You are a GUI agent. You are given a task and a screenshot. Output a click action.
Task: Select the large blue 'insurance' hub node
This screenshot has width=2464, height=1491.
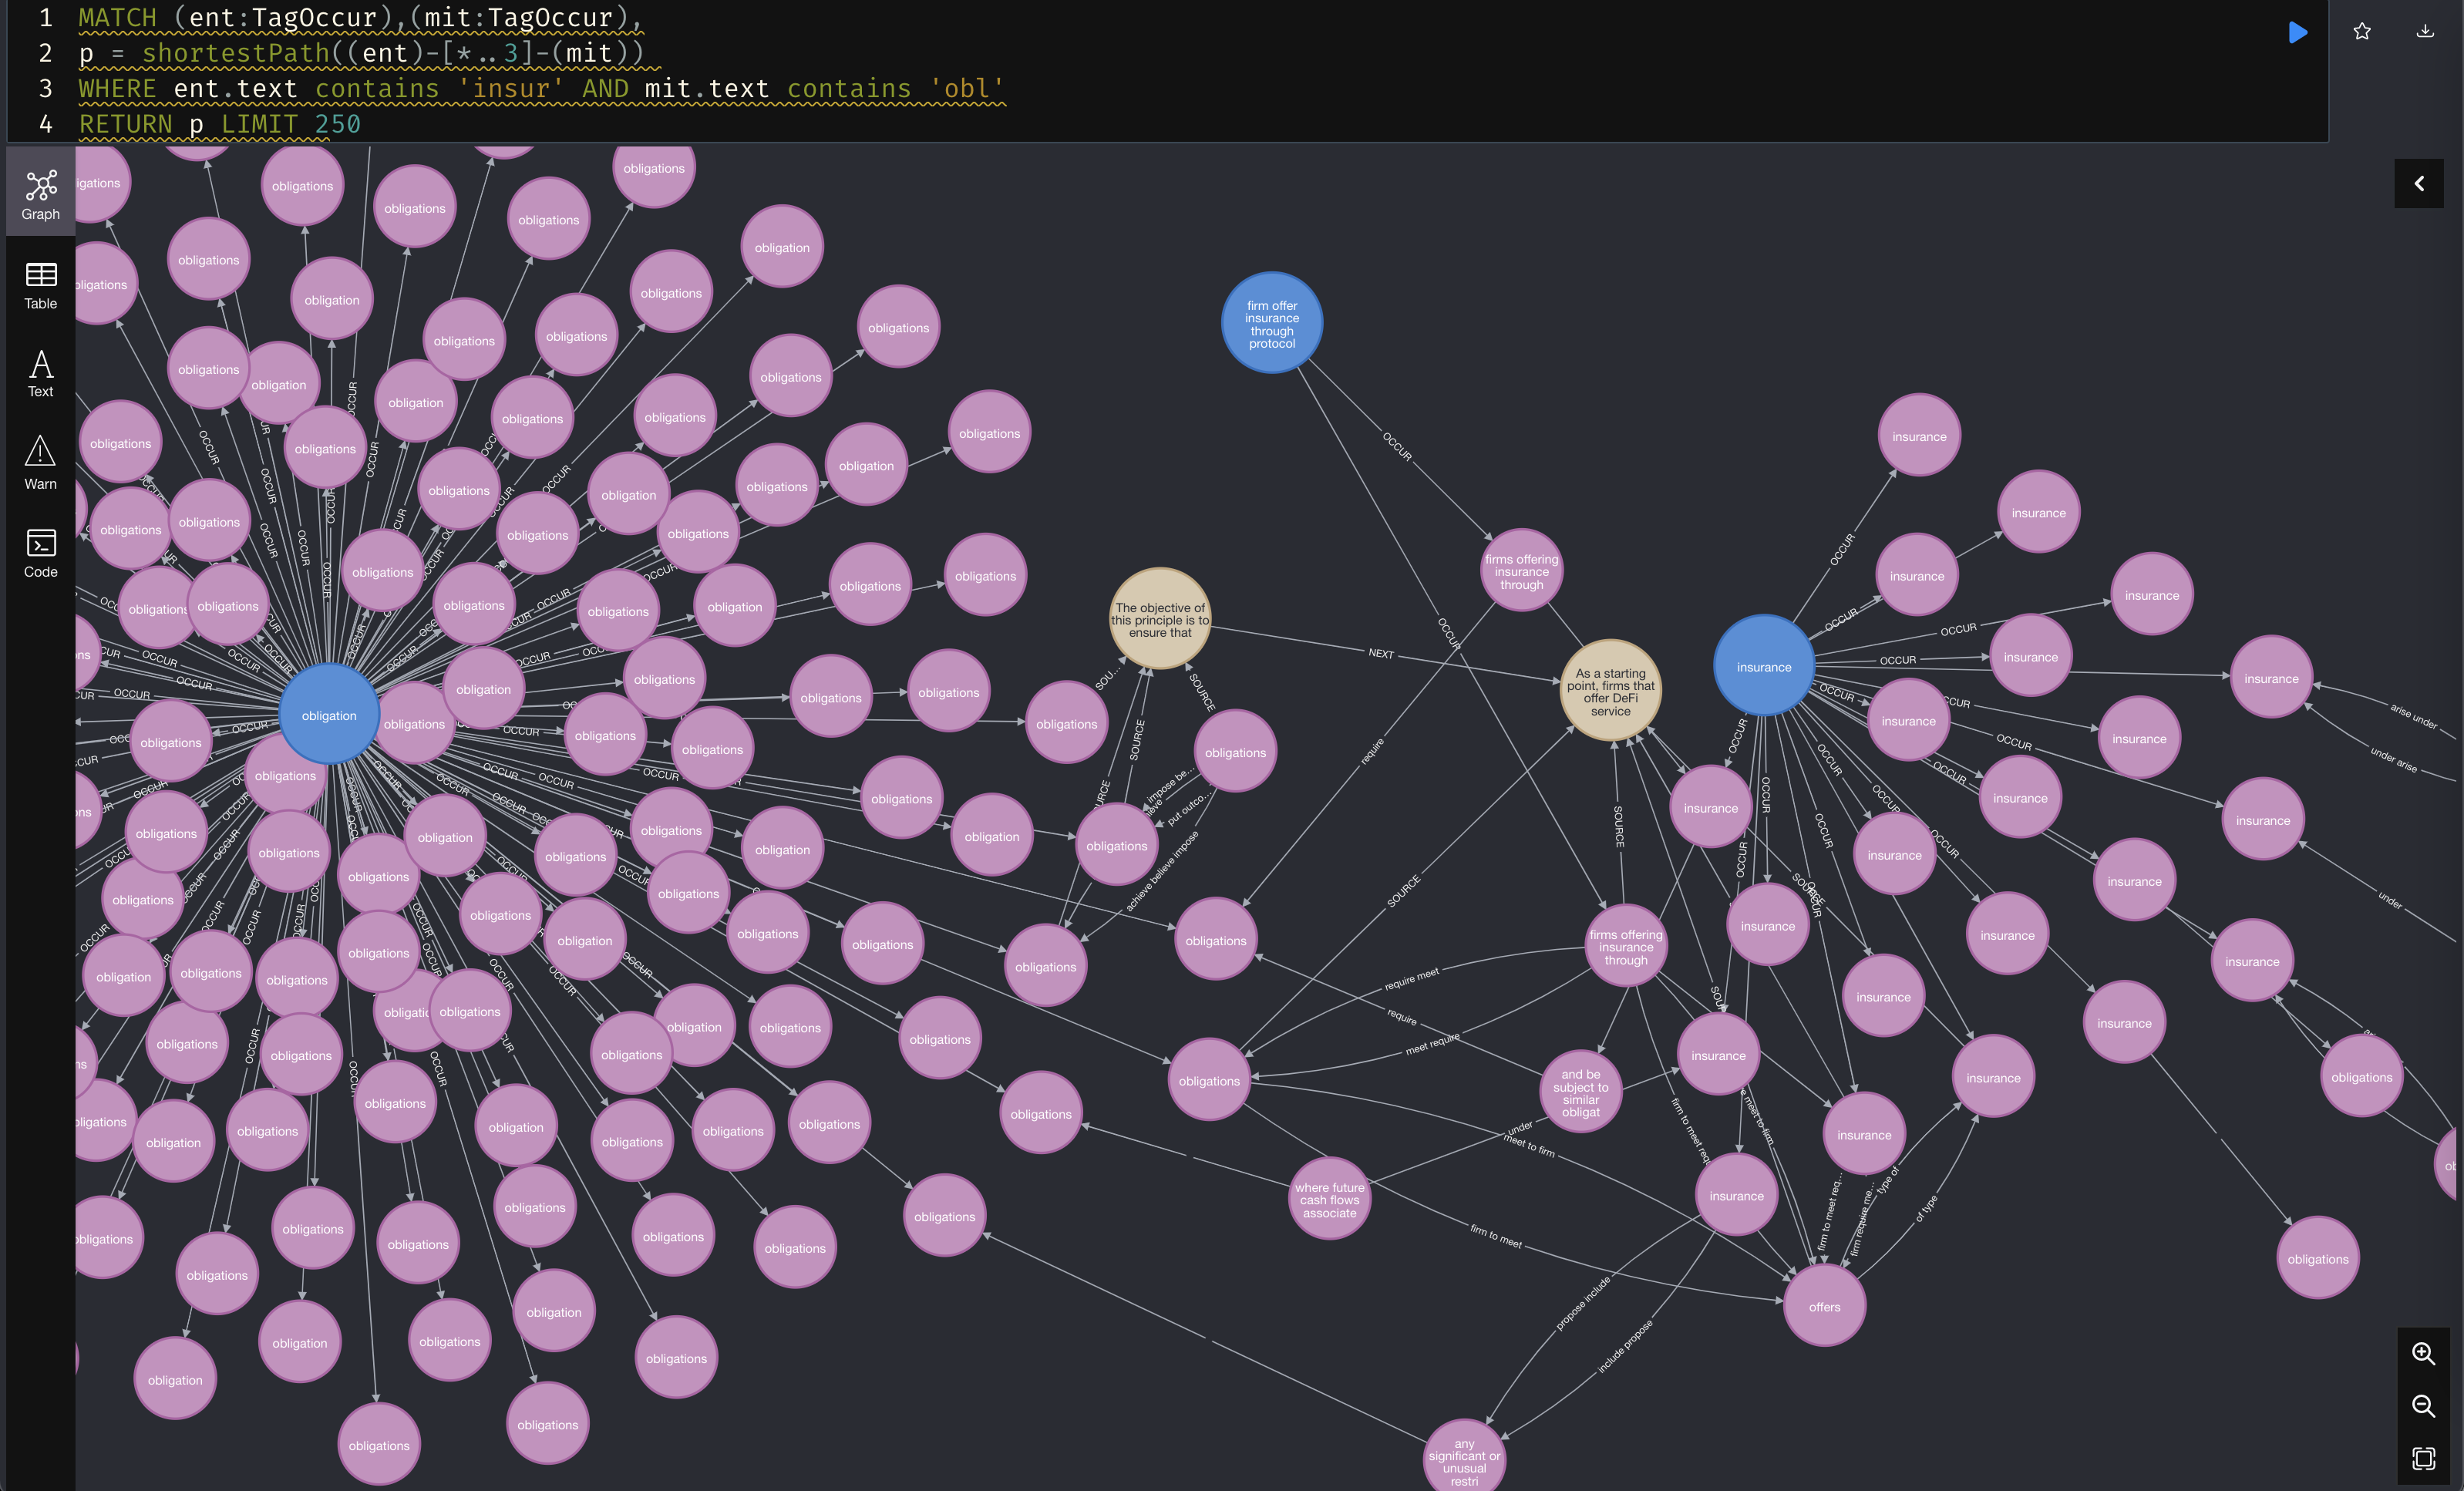click(1763, 667)
